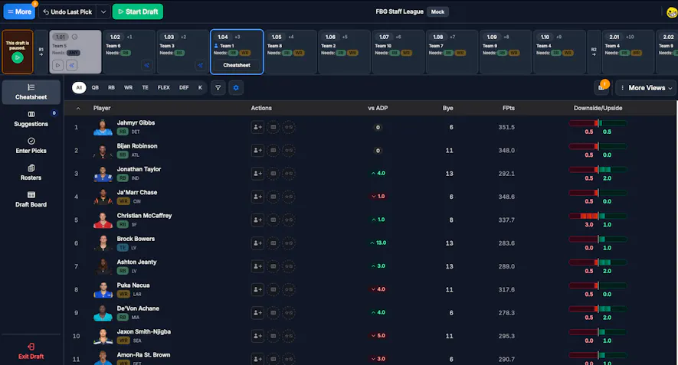Click Exit Draft

pos(31,352)
